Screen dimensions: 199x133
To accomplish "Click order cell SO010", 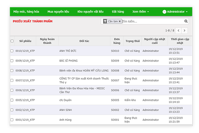I will pos(115,51).
